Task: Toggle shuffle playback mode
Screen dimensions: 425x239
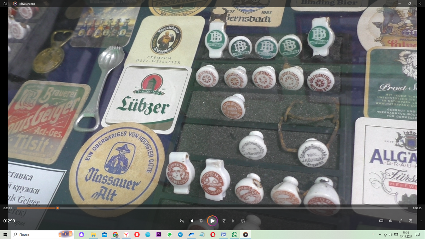Action: click(182, 221)
